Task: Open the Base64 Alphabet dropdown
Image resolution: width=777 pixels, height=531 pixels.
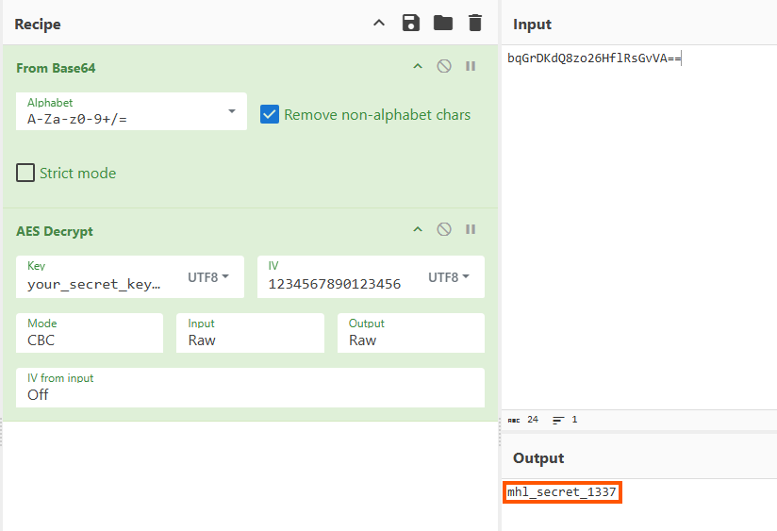Action: pos(131,111)
